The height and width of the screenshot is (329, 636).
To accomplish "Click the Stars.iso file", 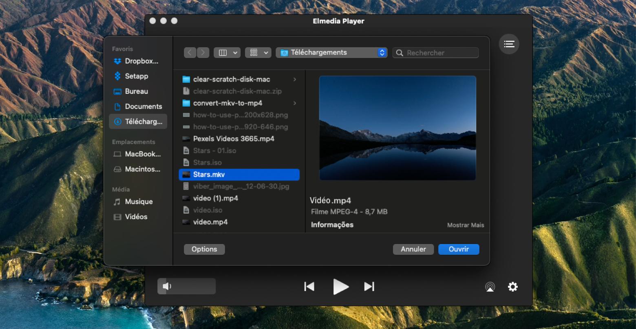I will (x=239, y=162).
